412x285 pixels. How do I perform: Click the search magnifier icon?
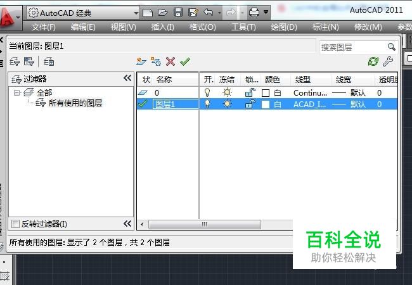coord(391,47)
